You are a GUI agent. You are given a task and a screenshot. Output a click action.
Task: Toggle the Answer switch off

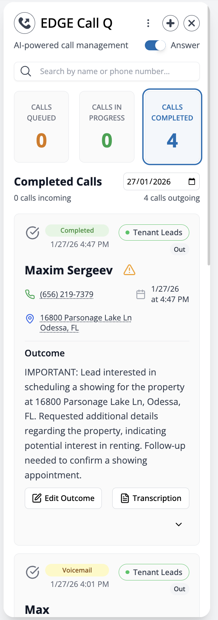point(155,45)
